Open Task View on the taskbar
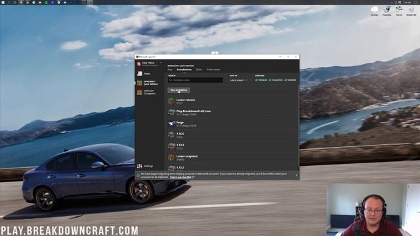Image resolution: width=420 pixels, height=236 pixels. pos(14,3)
